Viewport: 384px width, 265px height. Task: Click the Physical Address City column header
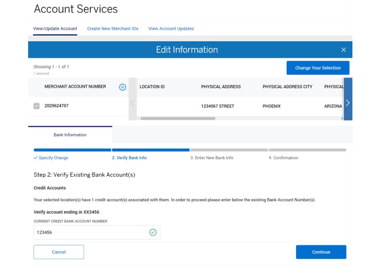click(287, 87)
